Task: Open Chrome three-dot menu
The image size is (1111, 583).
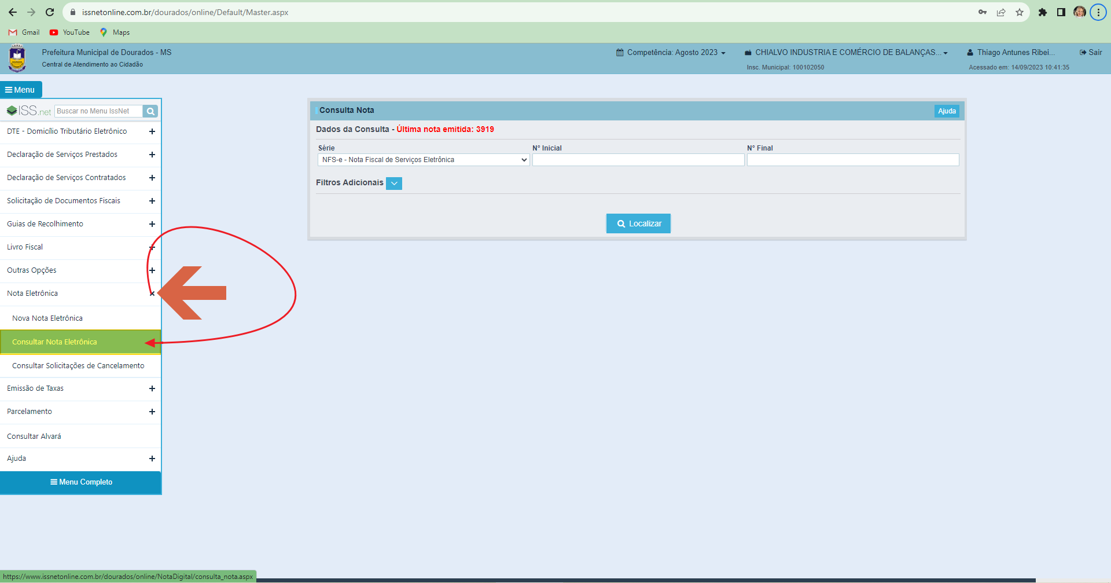Action: (x=1098, y=12)
